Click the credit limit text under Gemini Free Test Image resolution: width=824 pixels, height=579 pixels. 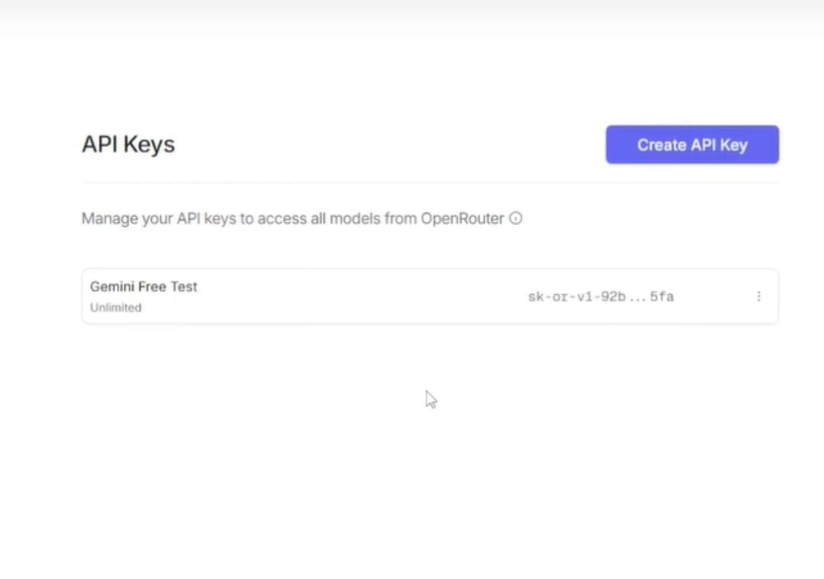tap(116, 308)
